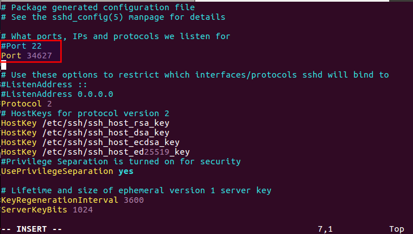413x234 pixels.
Task: Click the ssh_host_dsa_key HostKey path
Action: pyautogui.click(x=105, y=133)
